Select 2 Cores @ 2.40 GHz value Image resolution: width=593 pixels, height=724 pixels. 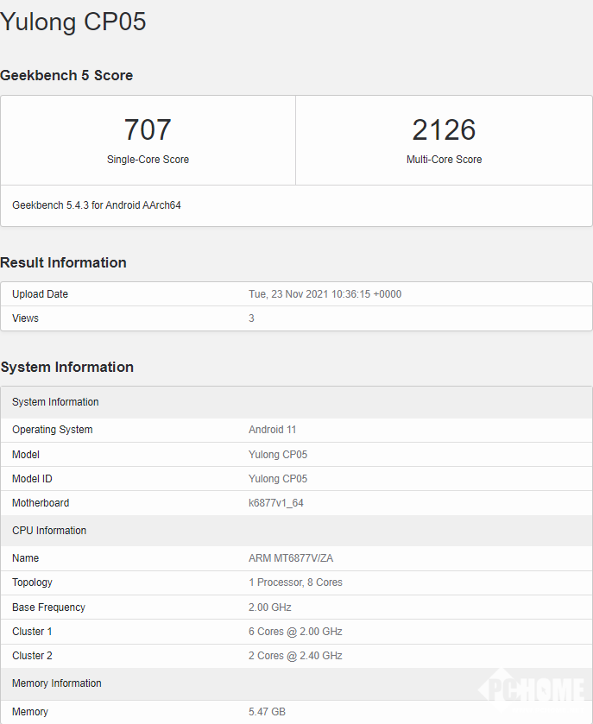tap(295, 656)
